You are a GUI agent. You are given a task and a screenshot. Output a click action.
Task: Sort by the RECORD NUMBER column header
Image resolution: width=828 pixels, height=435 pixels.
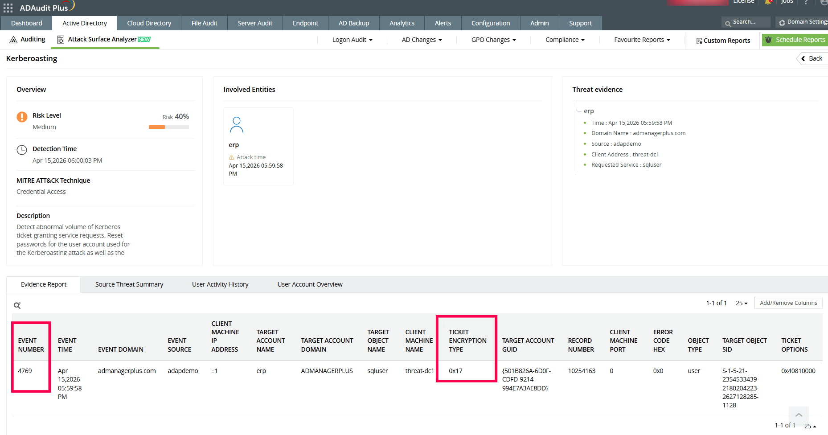tap(581, 345)
